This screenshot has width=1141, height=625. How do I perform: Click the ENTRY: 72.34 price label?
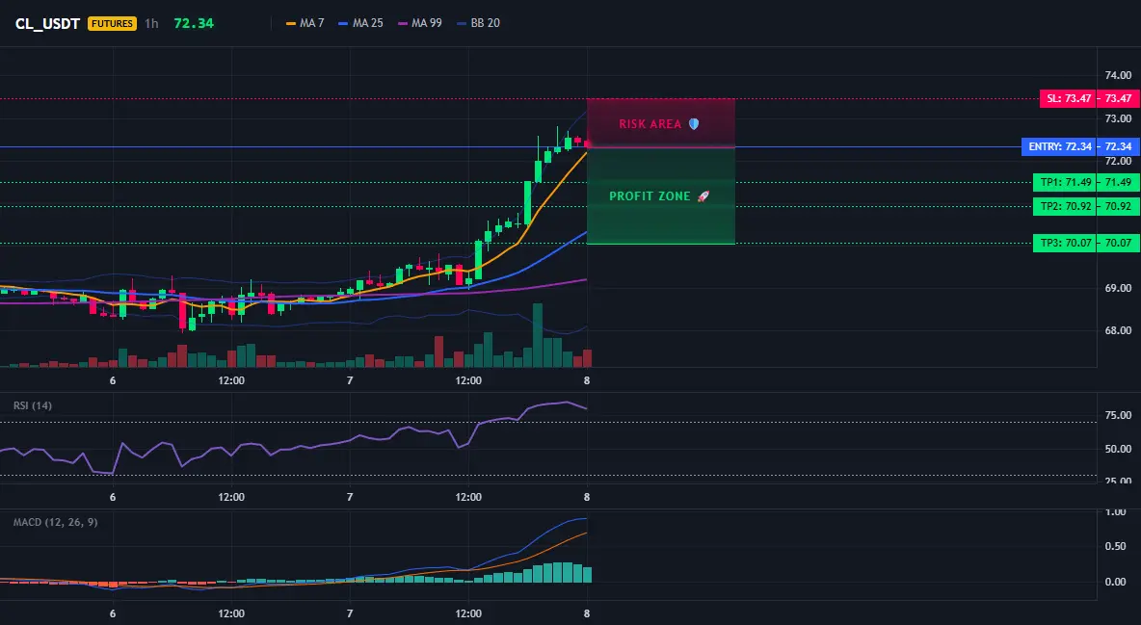pyautogui.click(x=1059, y=147)
